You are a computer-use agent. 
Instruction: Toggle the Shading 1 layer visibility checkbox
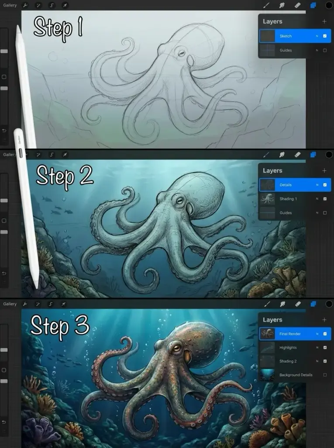325,199
